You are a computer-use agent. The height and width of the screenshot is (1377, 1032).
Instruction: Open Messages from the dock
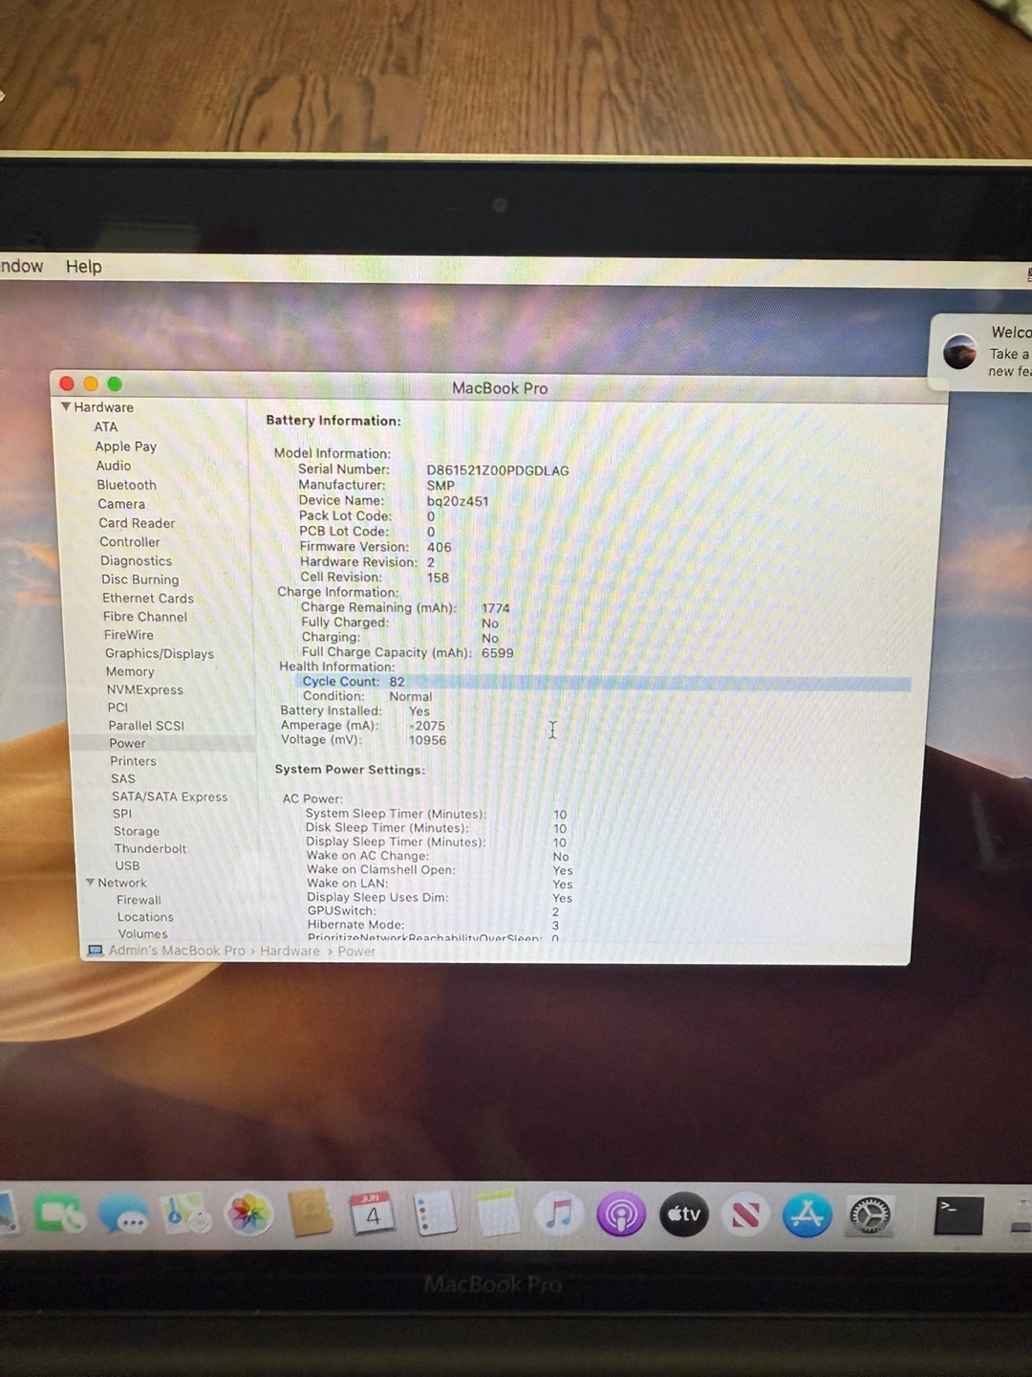pos(124,1215)
